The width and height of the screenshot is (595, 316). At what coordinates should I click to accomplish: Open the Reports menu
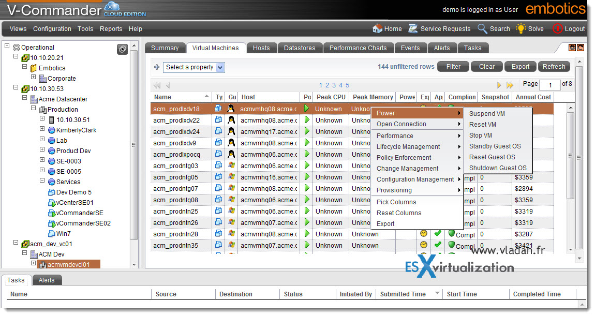pyautogui.click(x=111, y=29)
